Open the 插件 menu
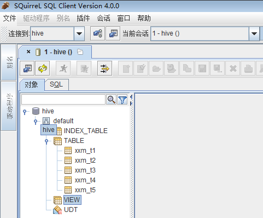Image resolution: width=263 pixels, height=218 pixels. click(83, 18)
